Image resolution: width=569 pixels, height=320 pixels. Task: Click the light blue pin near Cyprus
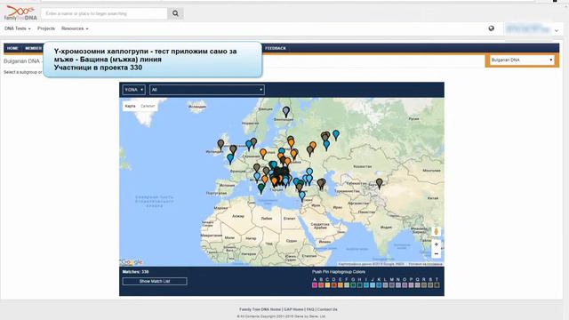[x=302, y=196]
